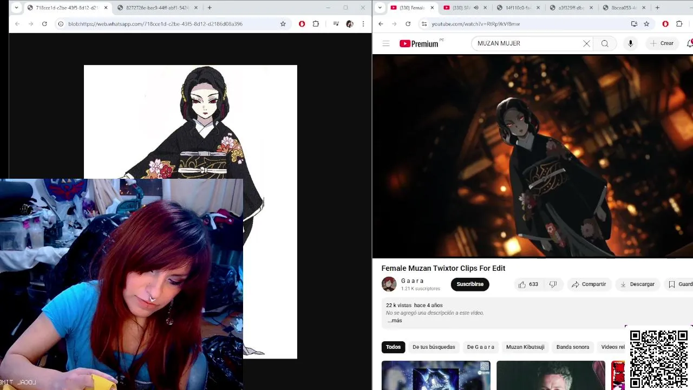This screenshot has height=390, width=693.
Task: Select De G a a r a filter chip
Action: pyautogui.click(x=480, y=347)
